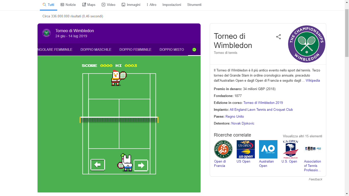Image resolution: width=349 pixels, height=196 pixels.
Task: Click the Ricerche correlate heading
Action: click(x=232, y=135)
